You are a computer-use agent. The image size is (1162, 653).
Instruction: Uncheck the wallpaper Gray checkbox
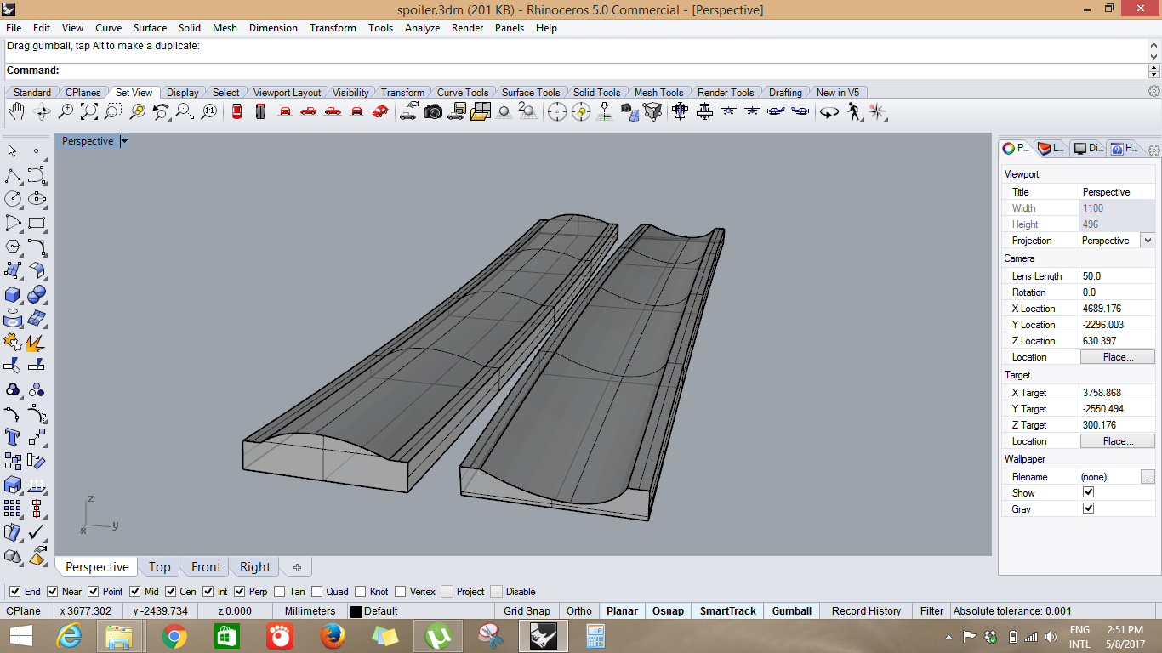1088,508
